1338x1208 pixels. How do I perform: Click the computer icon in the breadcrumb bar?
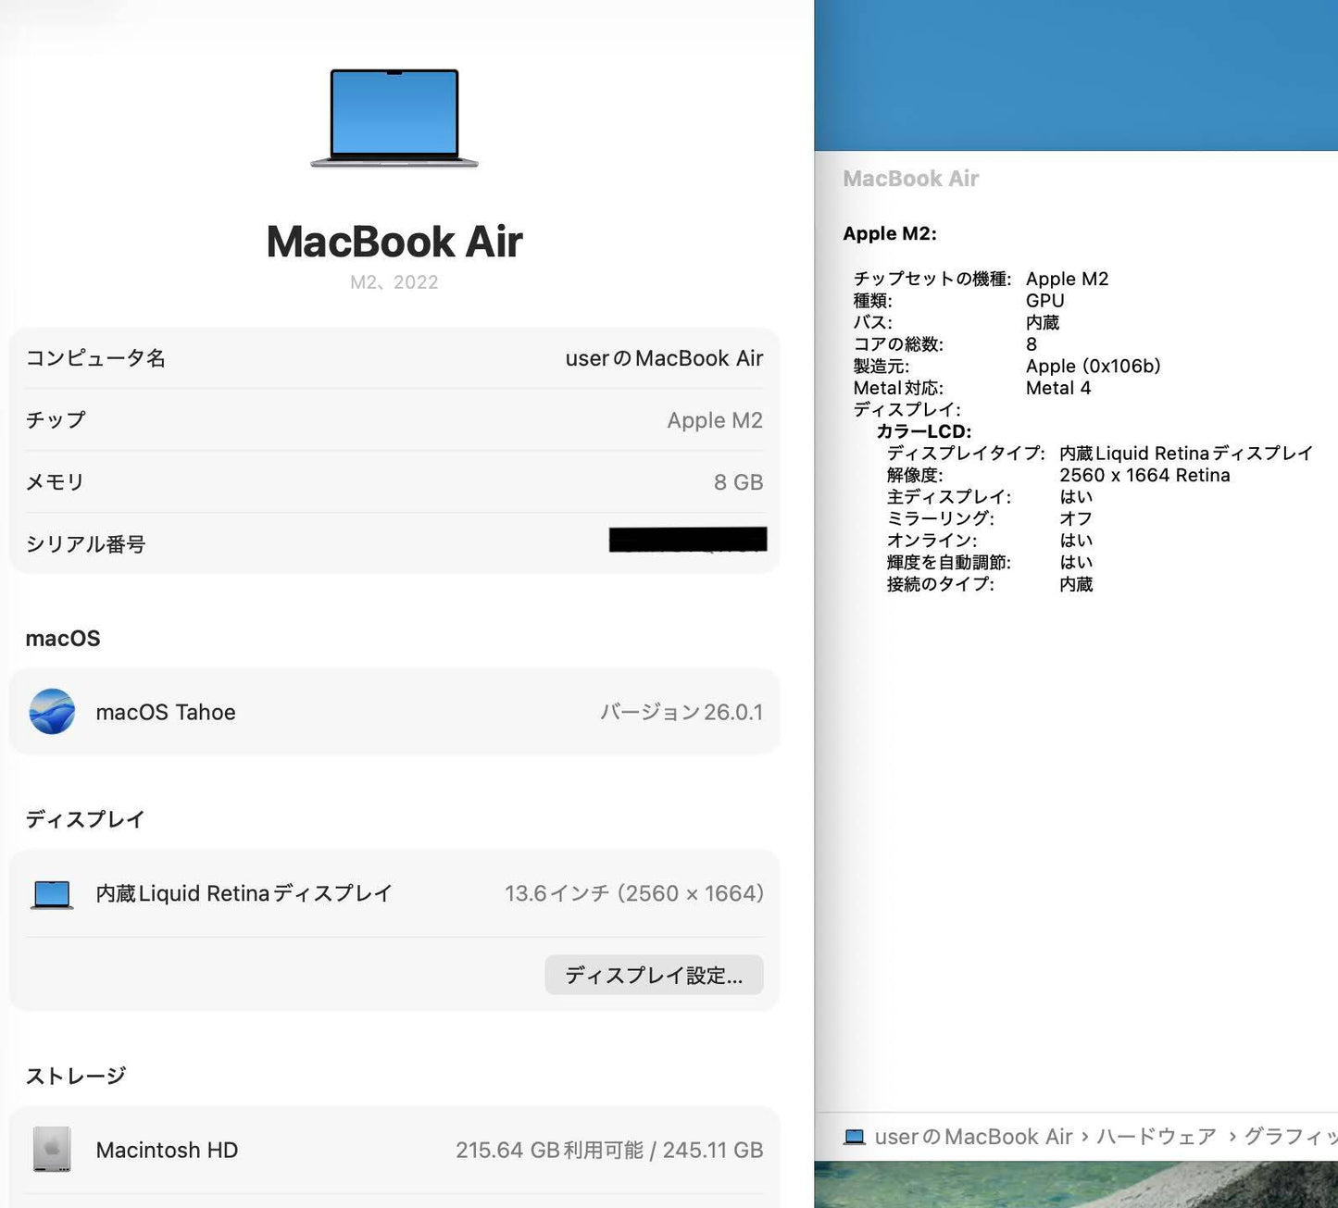tap(853, 1137)
